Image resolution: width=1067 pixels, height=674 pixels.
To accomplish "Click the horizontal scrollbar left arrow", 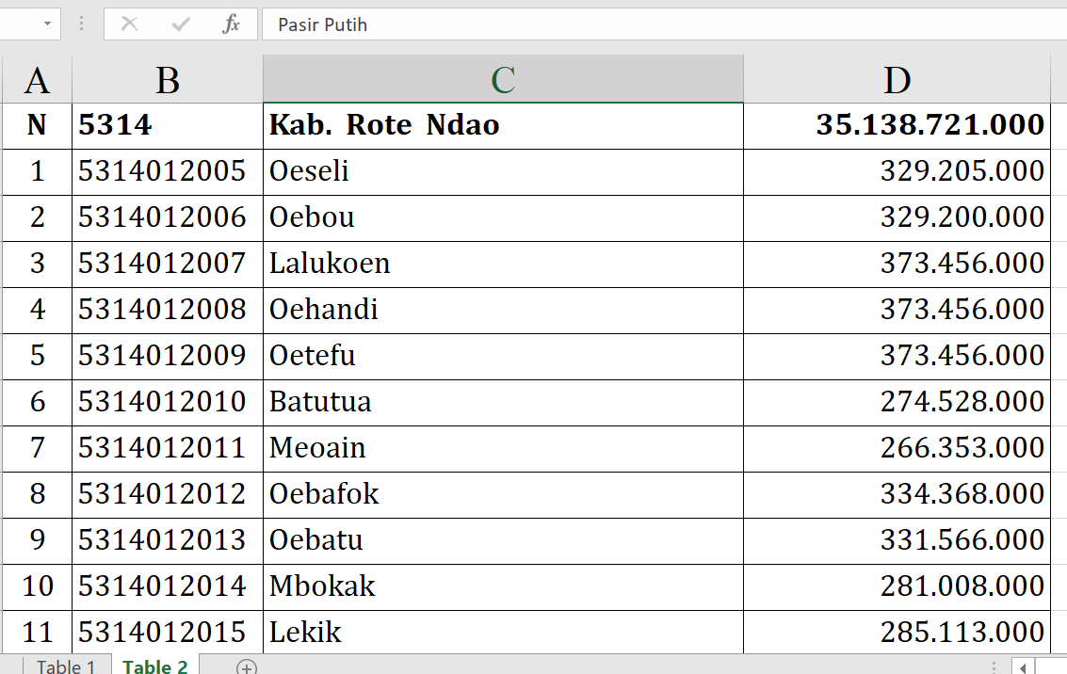I will pos(1025,666).
